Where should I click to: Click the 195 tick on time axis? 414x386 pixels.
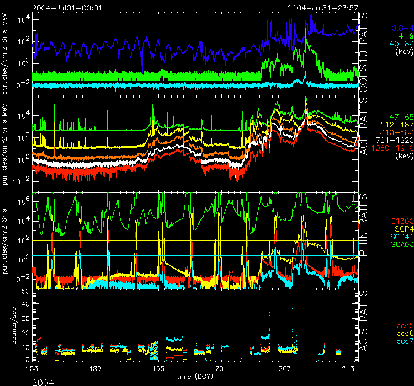(158, 368)
